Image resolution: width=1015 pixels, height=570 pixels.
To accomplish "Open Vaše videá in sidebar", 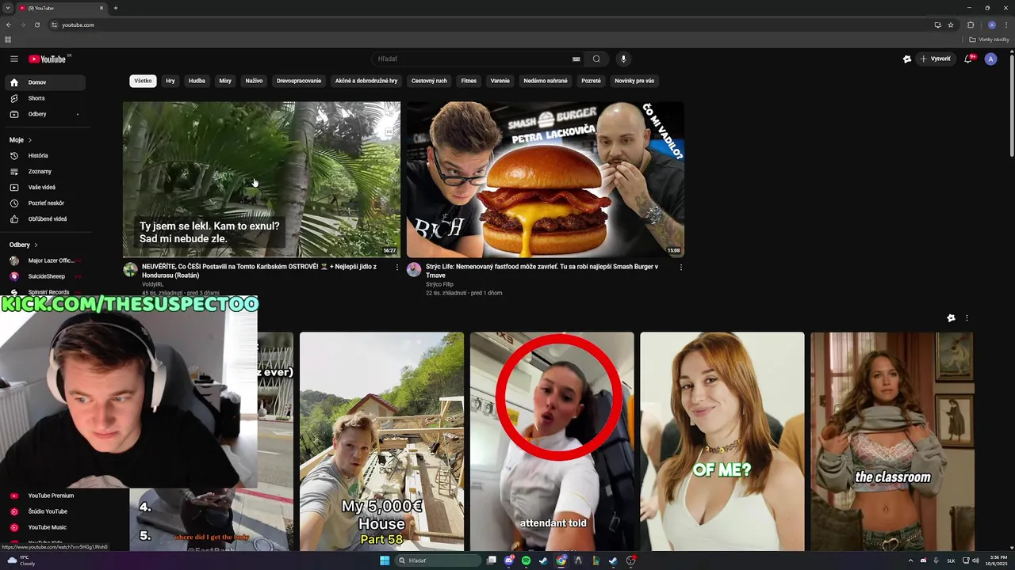I will pyautogui.click(x=44, y=188).
